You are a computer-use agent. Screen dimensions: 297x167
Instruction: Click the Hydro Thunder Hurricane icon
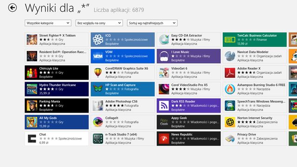point(32,89)
